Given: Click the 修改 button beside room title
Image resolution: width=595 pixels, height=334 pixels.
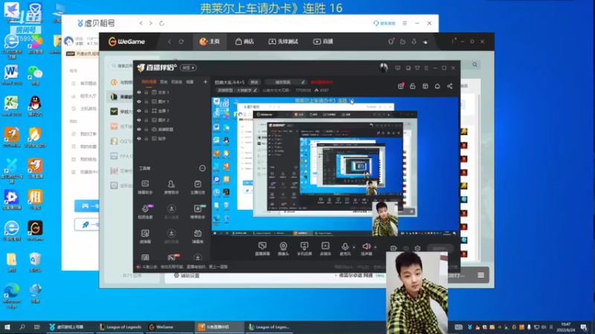Looking at the screenshot, I should click(254, 82).
